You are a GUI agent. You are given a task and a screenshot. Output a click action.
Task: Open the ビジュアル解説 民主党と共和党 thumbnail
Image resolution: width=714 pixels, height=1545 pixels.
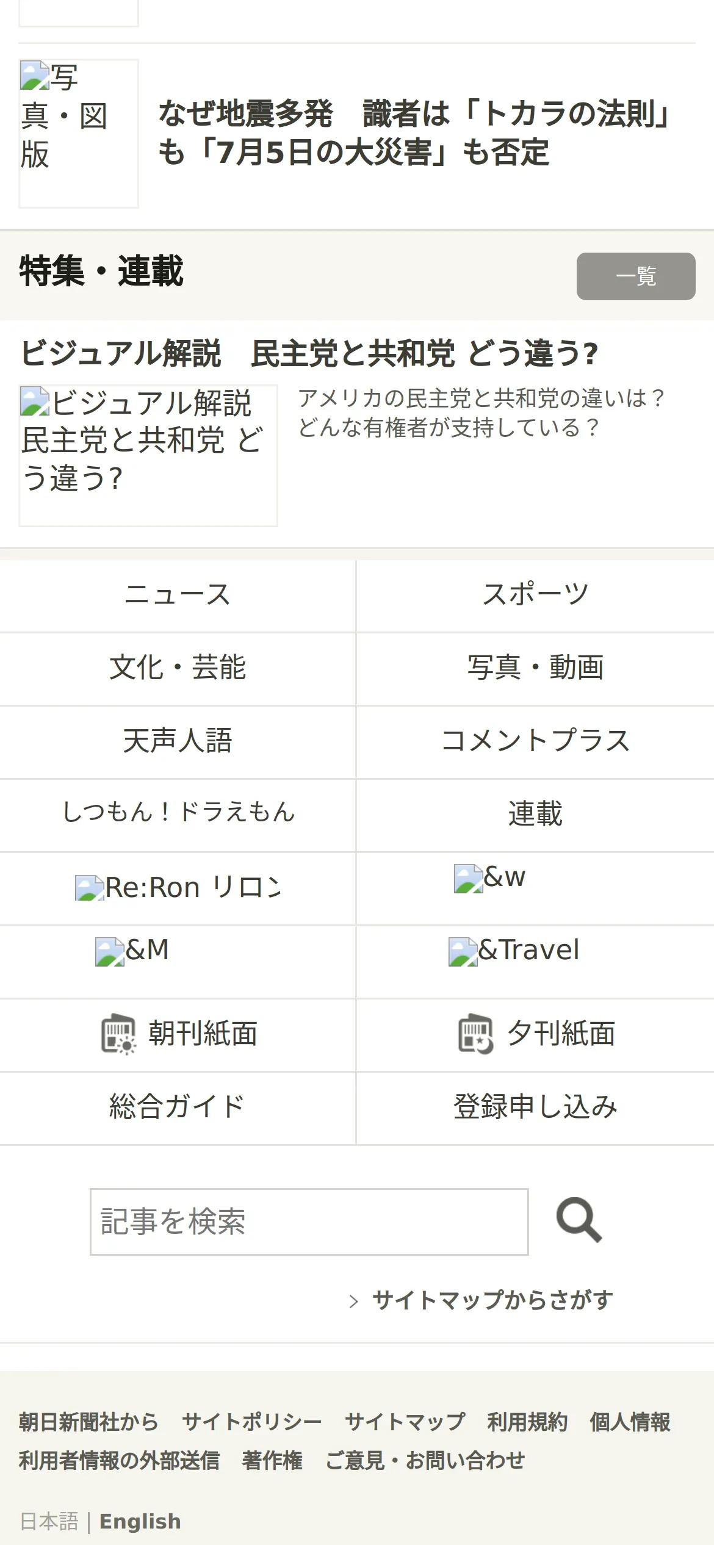pyautogui.click(x=148, y=455)
